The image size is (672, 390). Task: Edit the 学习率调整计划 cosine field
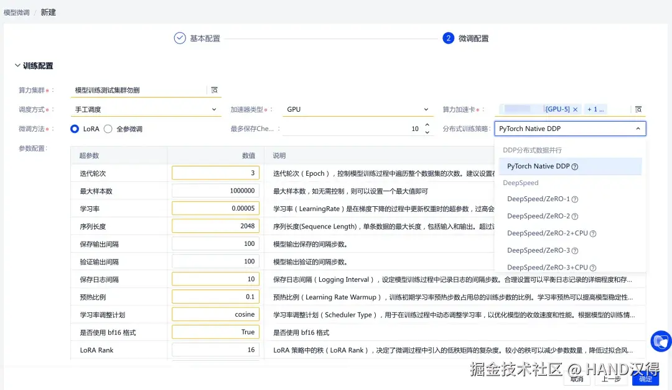click(x=215, y=314)
